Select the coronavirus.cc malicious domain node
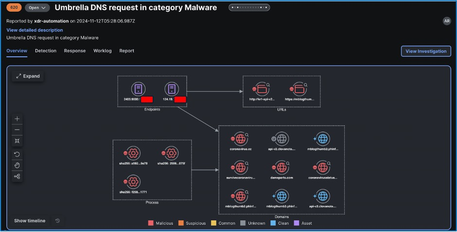This screenshot has height=232, width=457. click(x=240, y=138)
